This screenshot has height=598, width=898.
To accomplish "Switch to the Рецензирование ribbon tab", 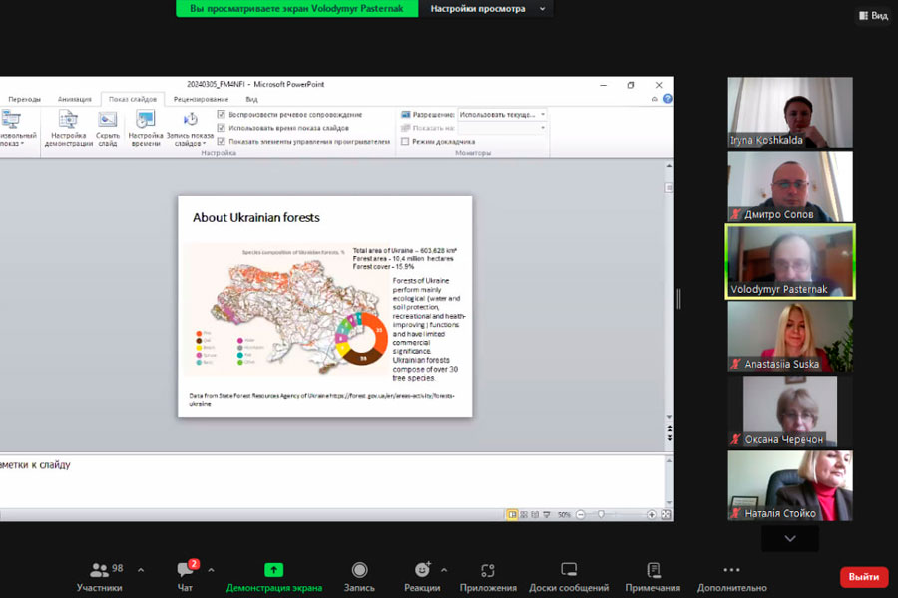I will pyautogui.click(x=201, y=99).
